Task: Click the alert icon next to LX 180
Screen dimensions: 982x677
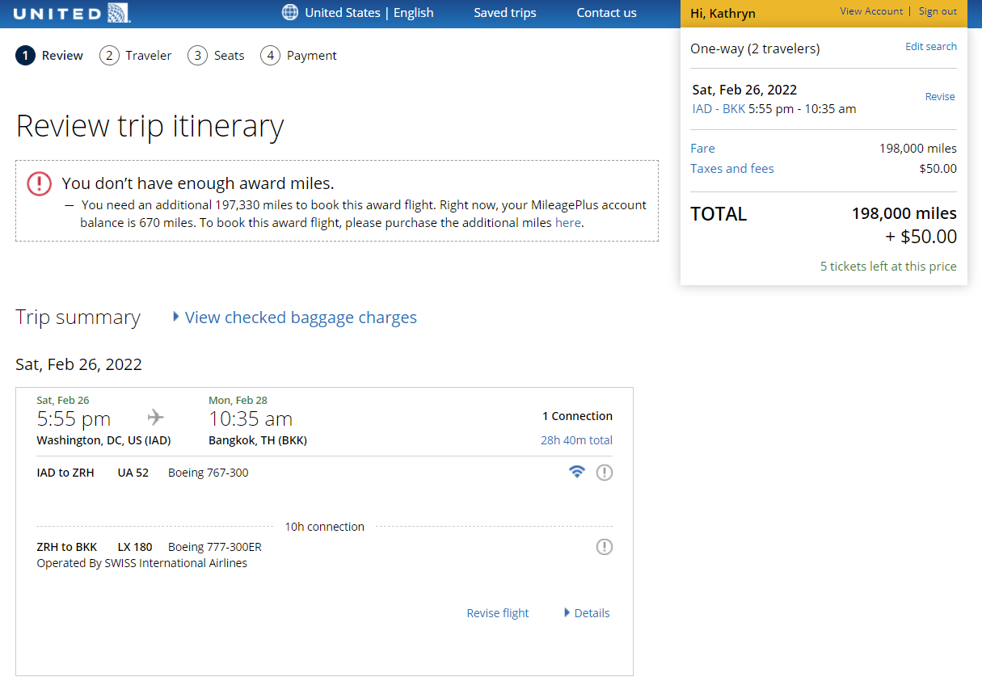Action: pos(604,547)
